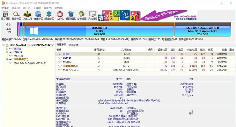This screenshot has width=236, height=127.
Task: Click the 保存更改 (Save changes) toolbar icon
Action: click(x=5, y=16)
